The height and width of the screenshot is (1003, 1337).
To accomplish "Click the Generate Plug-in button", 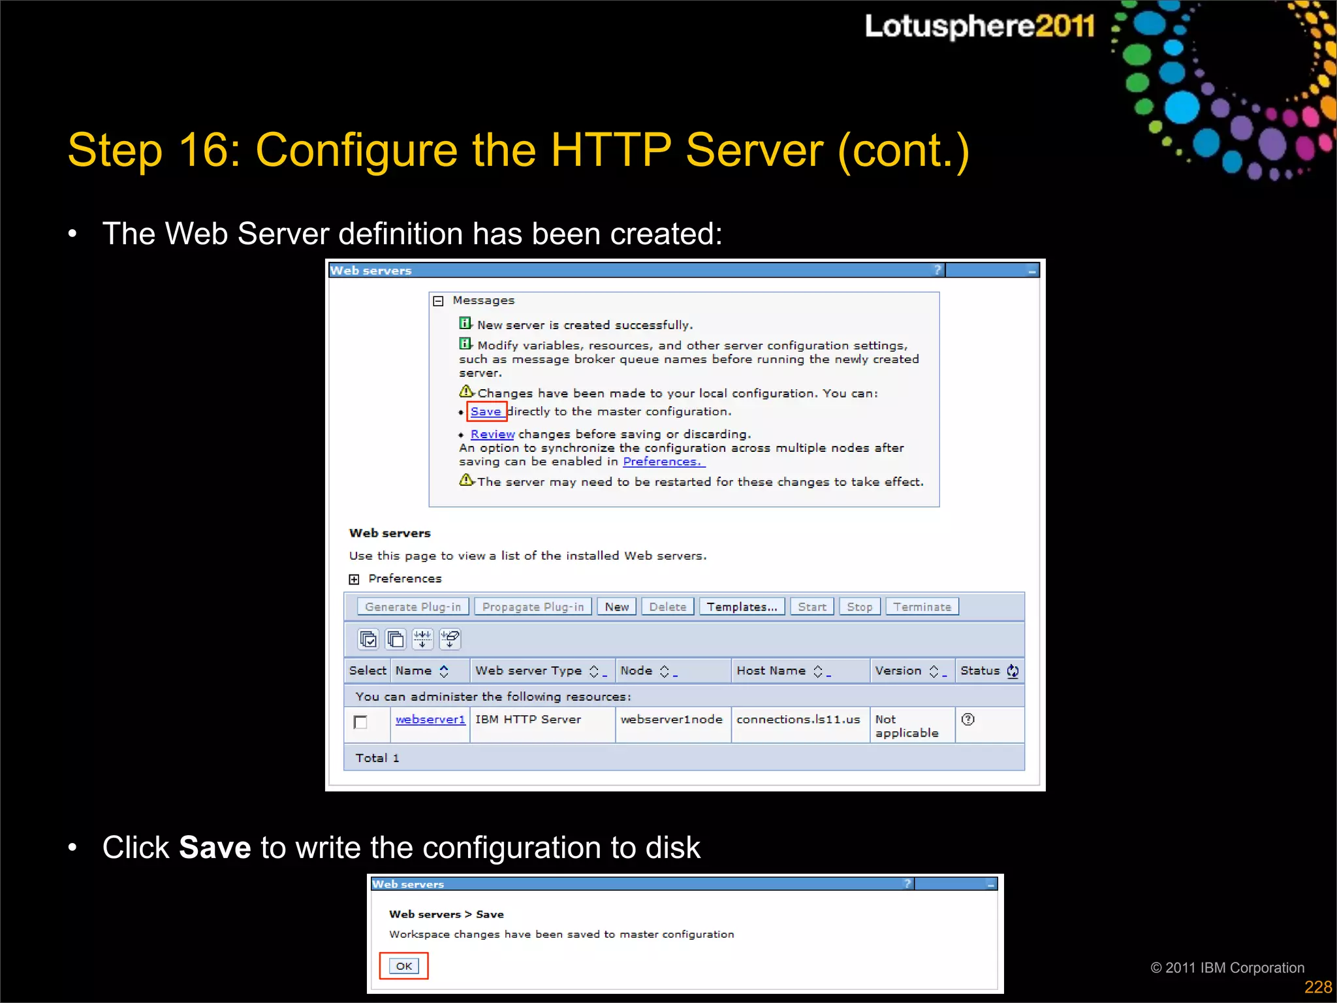I will (413, 607).
